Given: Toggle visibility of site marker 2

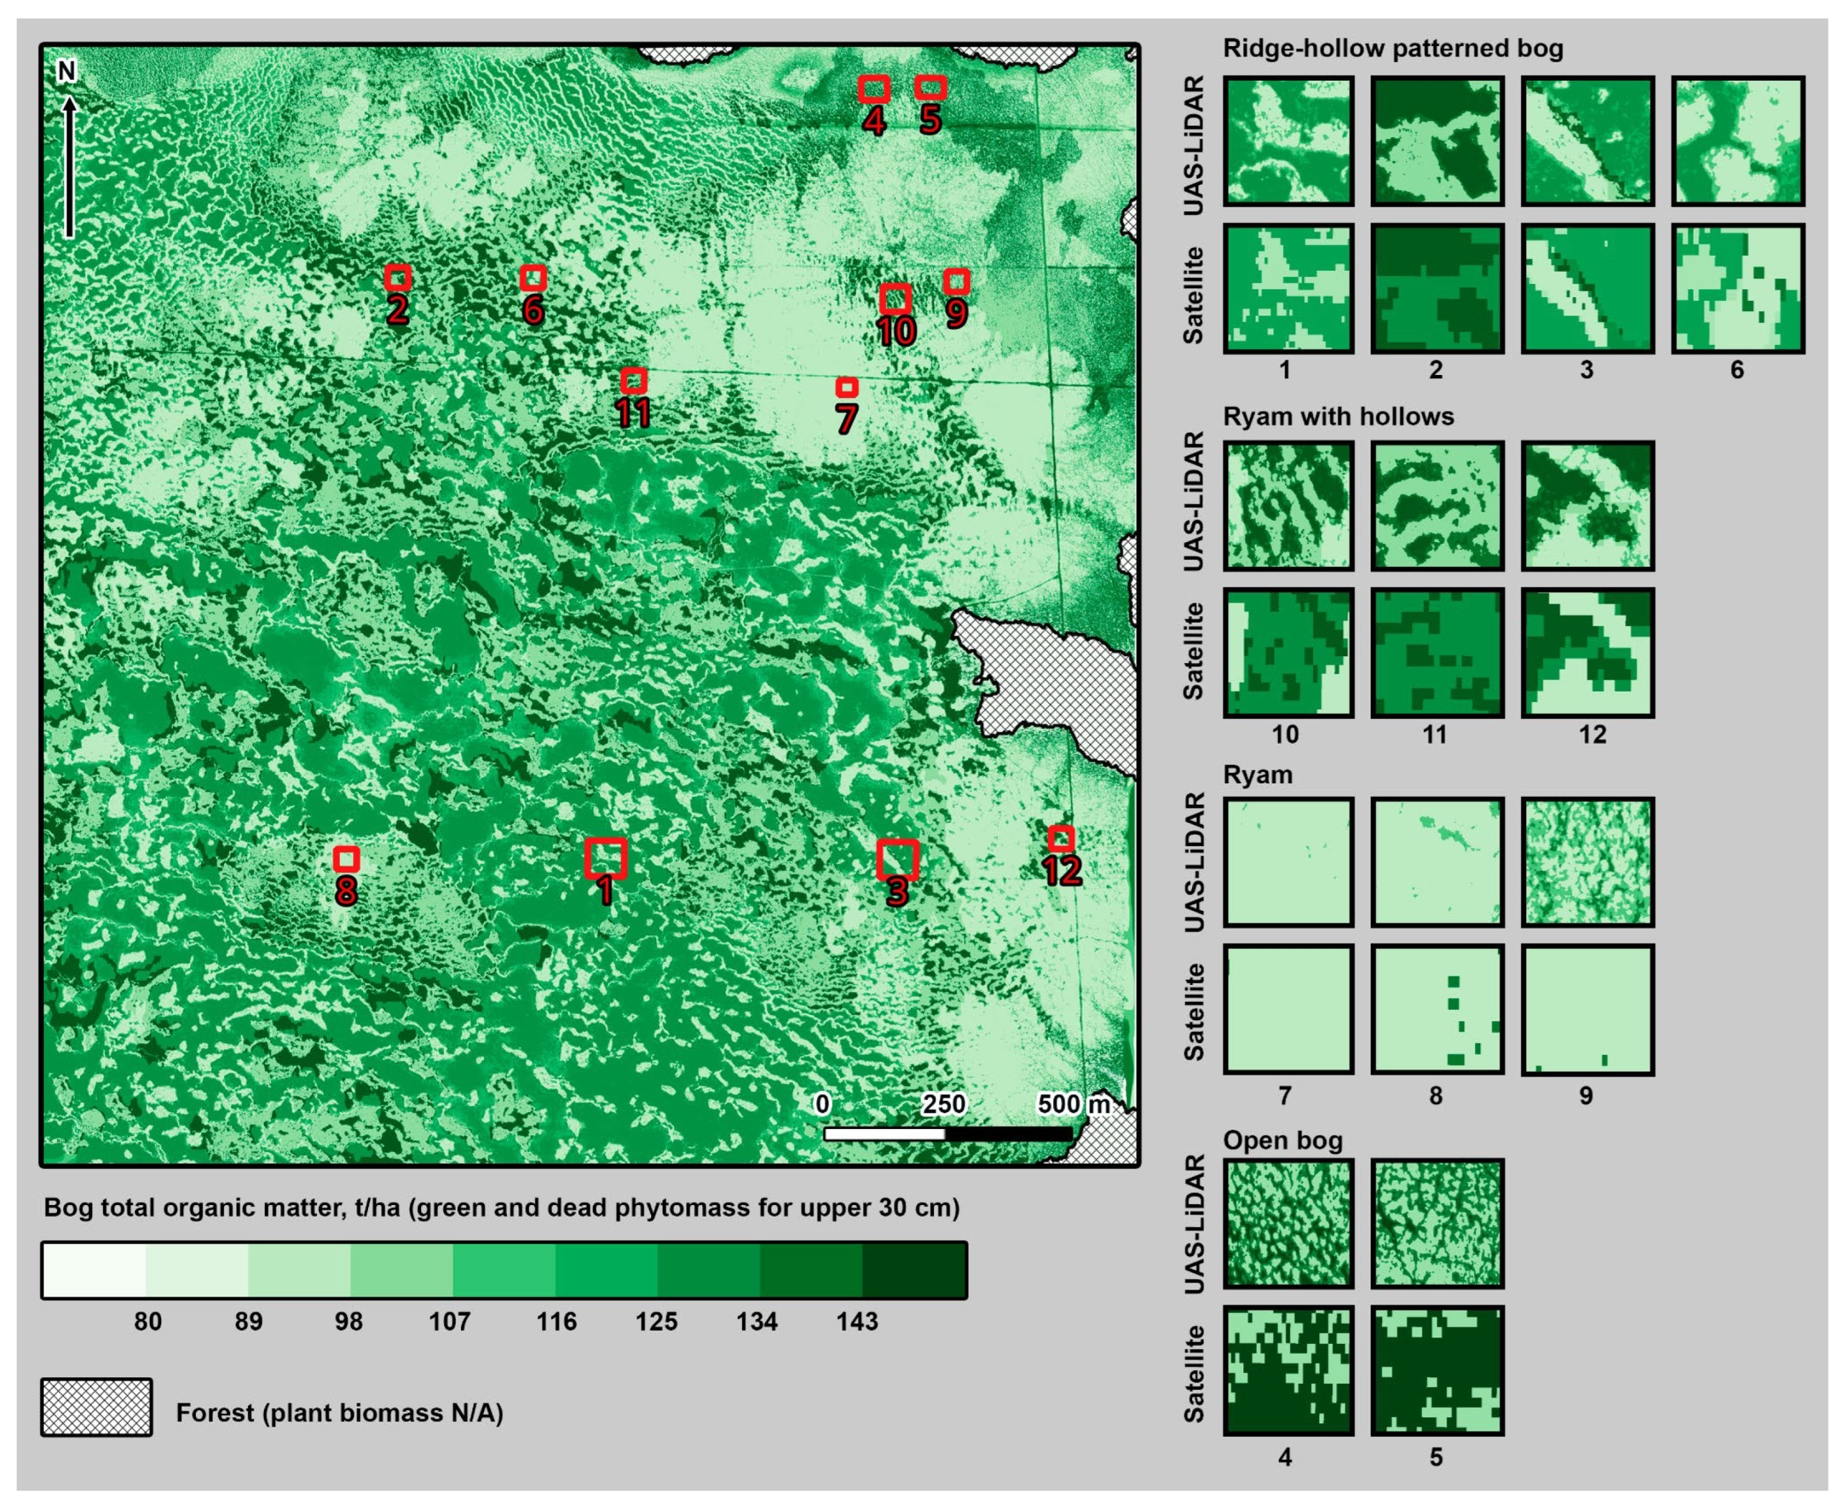Looking at the screenshot, I should click(x=399, y=278).
